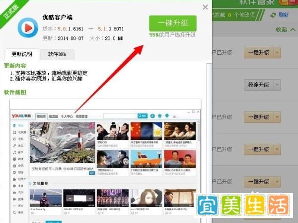Viewport: 298px width, 223px height.
Task: Click the 个修改项 text in green bar
Action: pos(244,15)
